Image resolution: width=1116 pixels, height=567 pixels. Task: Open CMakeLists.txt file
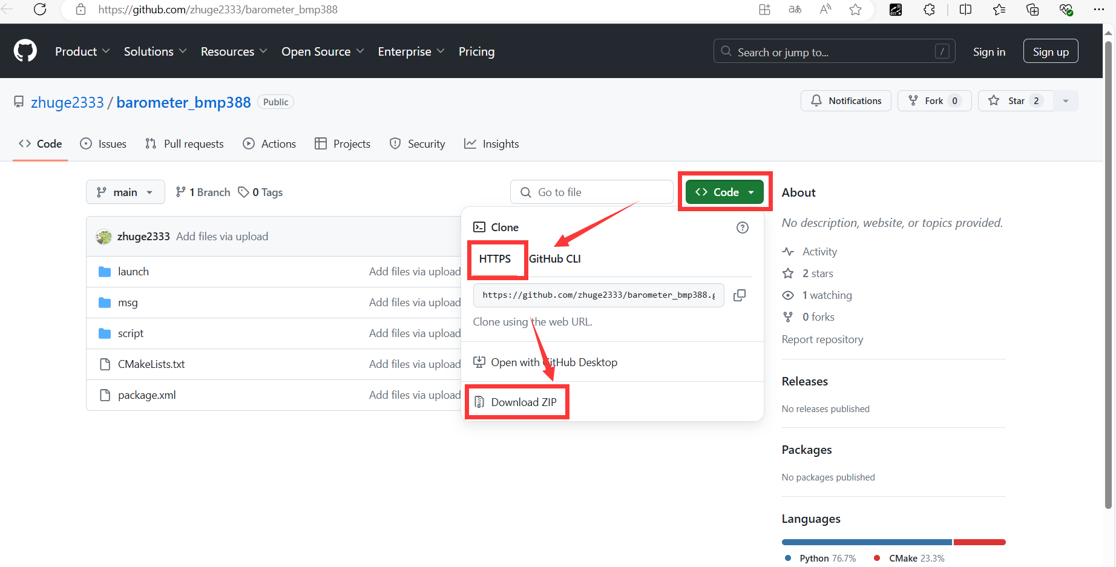[151, 364]
